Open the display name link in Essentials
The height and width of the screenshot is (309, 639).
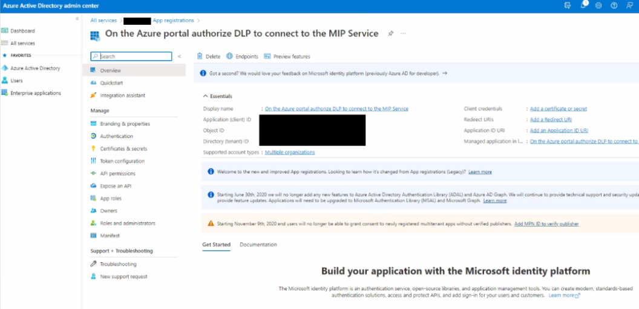tap(336, 108)
